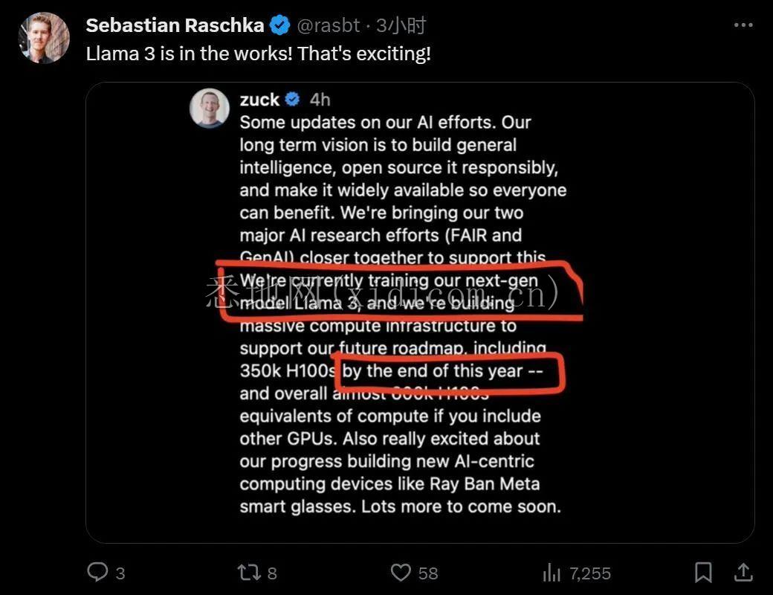This screenshot has height=595, width=773.
Task: Open the @rasbt handle link
Action: (328, 25)
